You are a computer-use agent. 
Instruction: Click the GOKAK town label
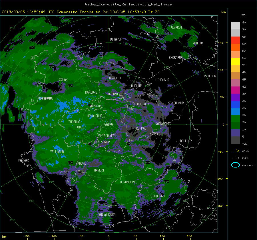click(63, 80)
